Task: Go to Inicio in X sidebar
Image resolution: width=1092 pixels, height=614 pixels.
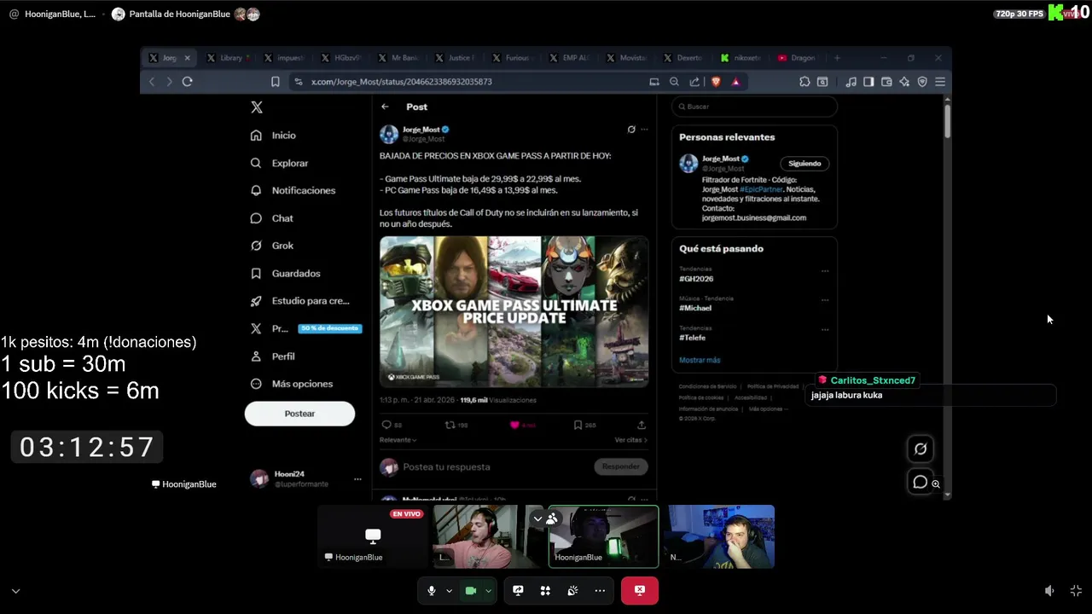Action: tap(273, 136)
